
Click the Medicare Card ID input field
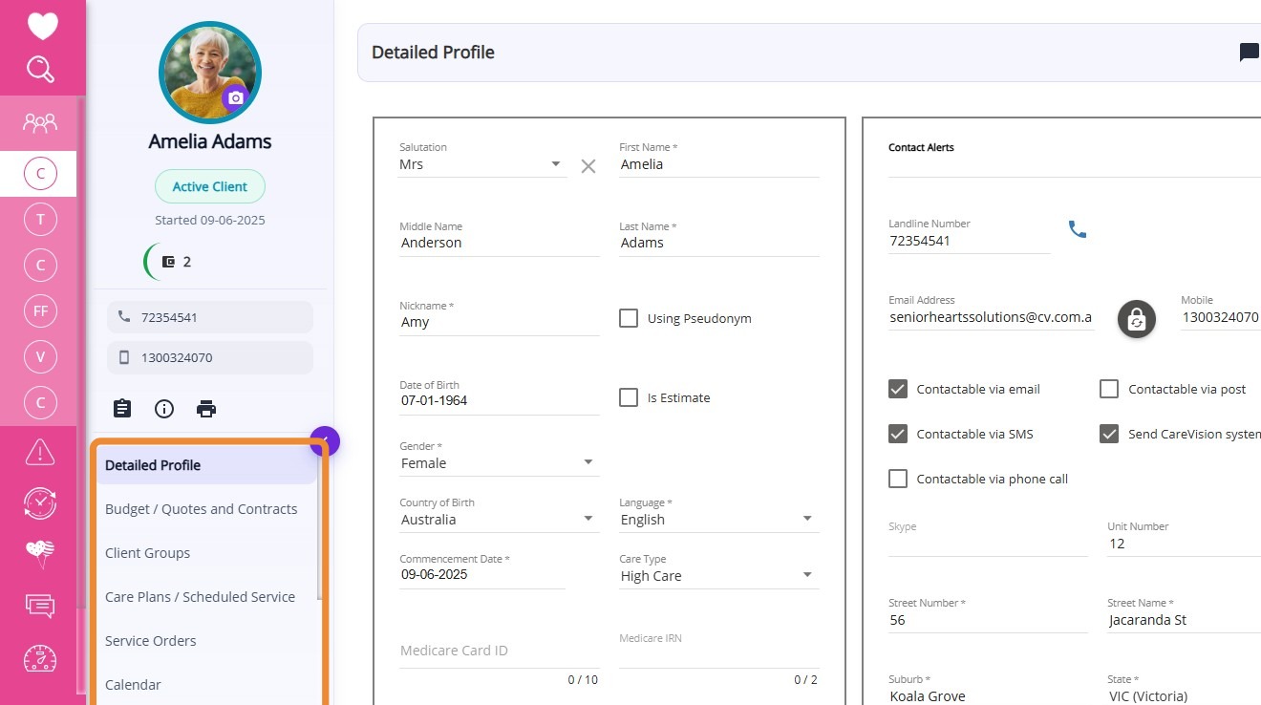pyautogui.click(x=499, y=651)
